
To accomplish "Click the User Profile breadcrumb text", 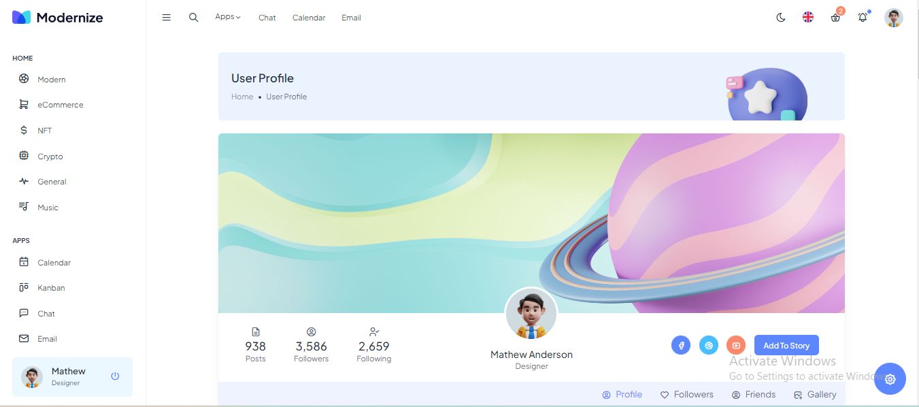I will 286,97.
